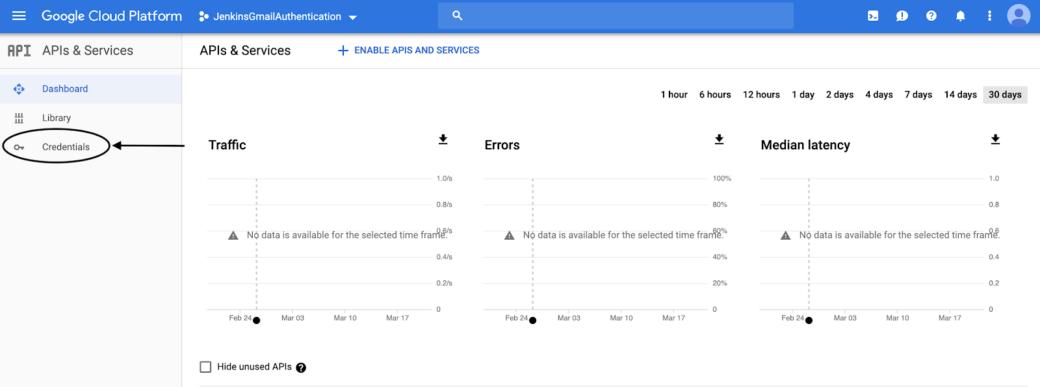Screen dimensions: 1040x387
Task: Click the send feedback icon
Action: (x=902, y=16)
